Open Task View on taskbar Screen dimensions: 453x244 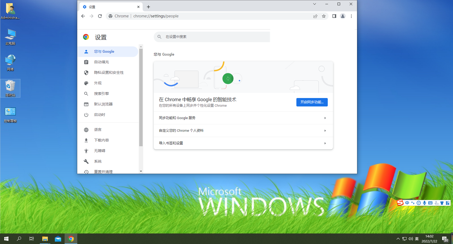tap(32, 239)
